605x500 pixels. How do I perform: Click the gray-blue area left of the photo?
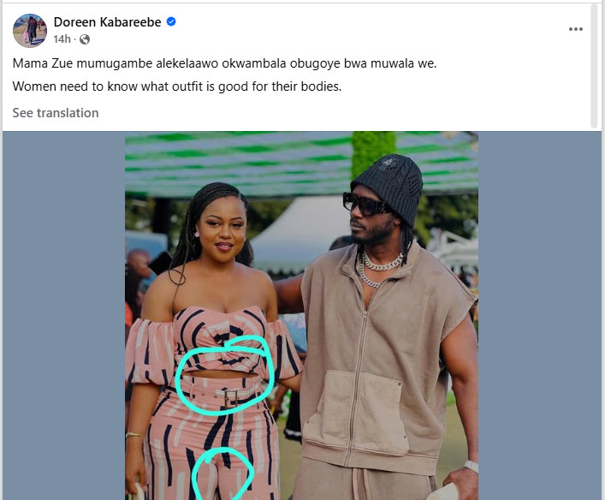(x=63, y=315)
